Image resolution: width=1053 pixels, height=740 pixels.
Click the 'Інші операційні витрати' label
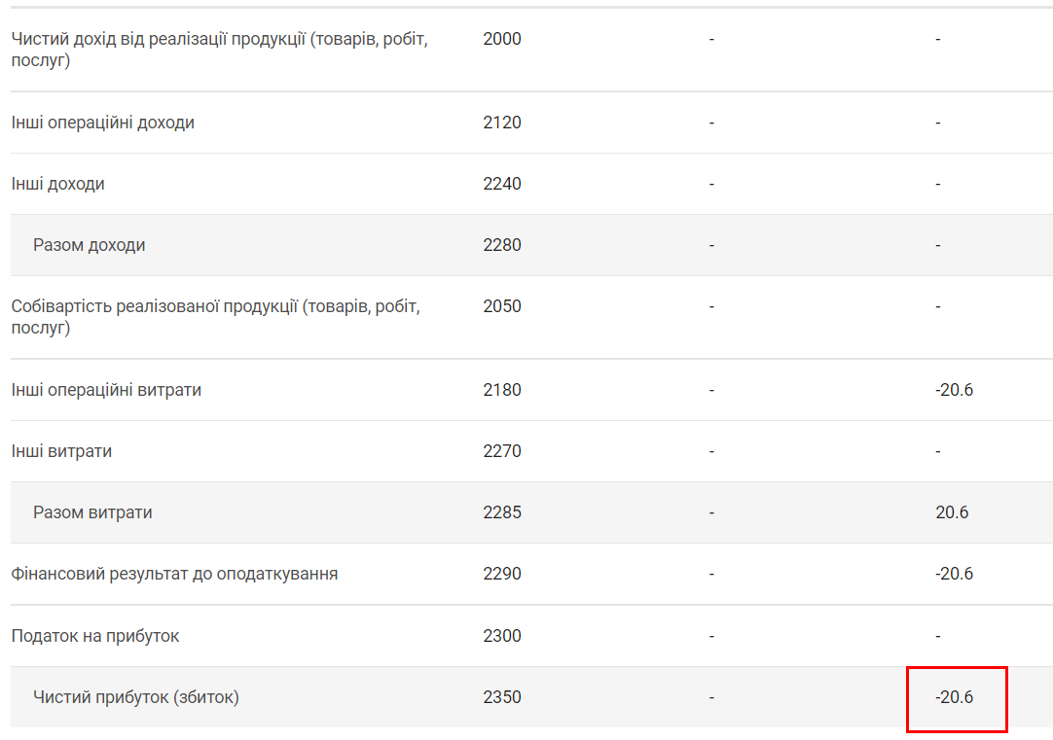[x=107, y=390]
